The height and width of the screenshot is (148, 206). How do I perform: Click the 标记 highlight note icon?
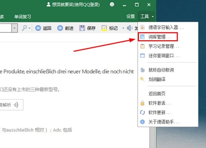[x=104, y=28]
